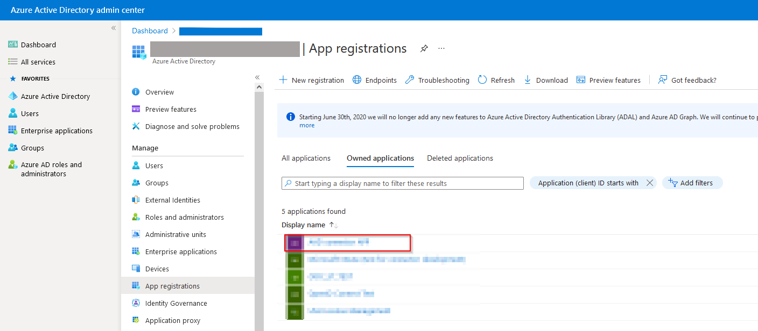Image resolution: width=758 pixels, height=331 pixels.
Task: Pin the App registrations page
Action: (424, 48)
